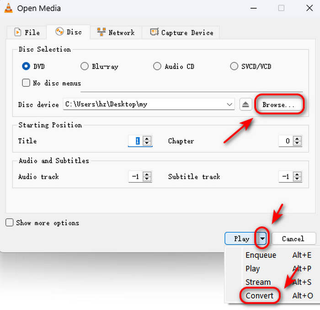This screenshot has height=310, width=320.
Task: Click the Chapter value field
Action: (x=286, y=141)
